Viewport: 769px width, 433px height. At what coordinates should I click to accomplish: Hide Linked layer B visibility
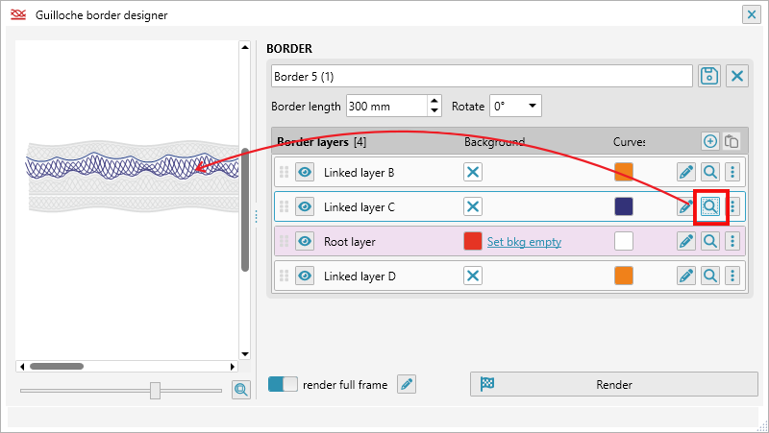305,172
